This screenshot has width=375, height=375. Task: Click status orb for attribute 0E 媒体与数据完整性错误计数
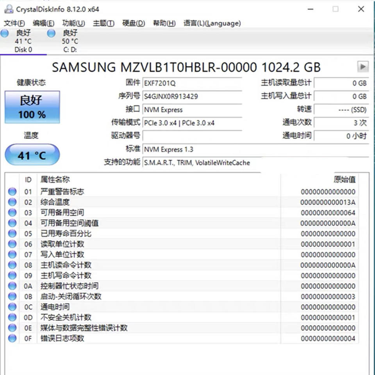click(x=12, y=328)
